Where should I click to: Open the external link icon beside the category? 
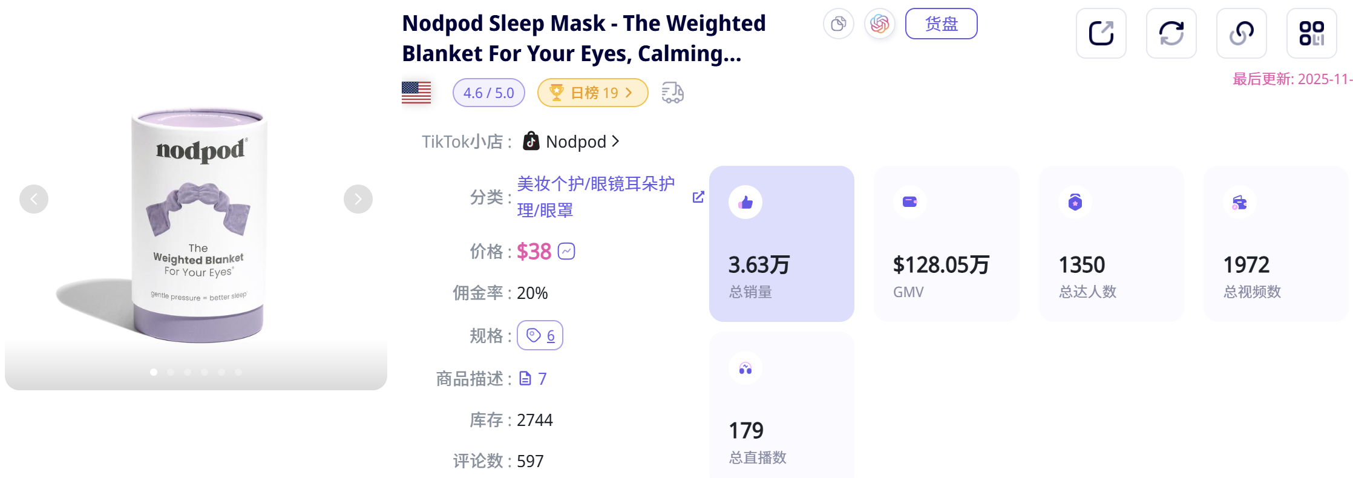(698, 197)
